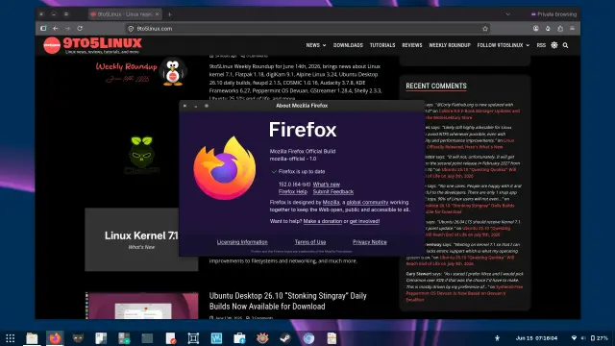Image resolution: width=615 pixels, height=346 pixels.
Task: Toggle site dark mode with the sun icon
Action: pos(554,45)
